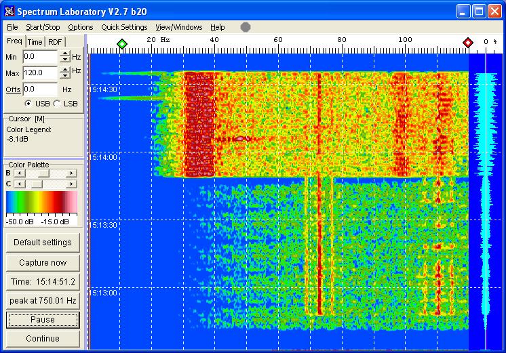Click the Max frequency spinner arrows
Screen dimensions: 506x353
64,72
